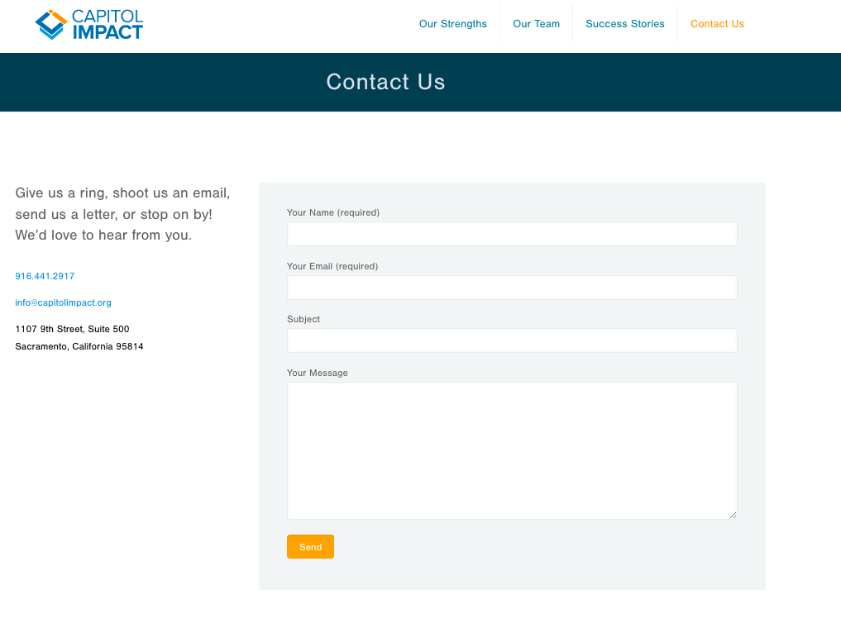
Task: Click the info@capitolimpact.org email link
Action: [63, 302]
